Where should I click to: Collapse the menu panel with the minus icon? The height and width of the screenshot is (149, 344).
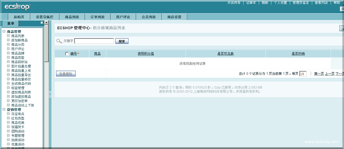(x=42, y=23)
